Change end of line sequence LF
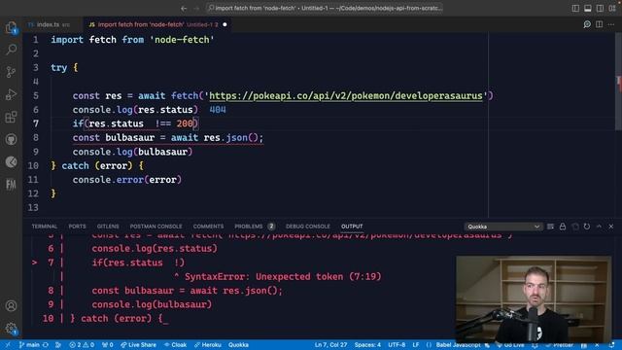622x350 pixels. [416, 345]
